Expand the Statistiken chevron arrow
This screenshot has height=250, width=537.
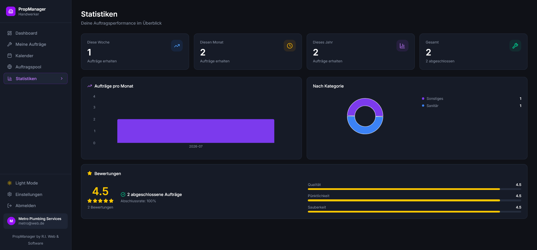point(62,78)
